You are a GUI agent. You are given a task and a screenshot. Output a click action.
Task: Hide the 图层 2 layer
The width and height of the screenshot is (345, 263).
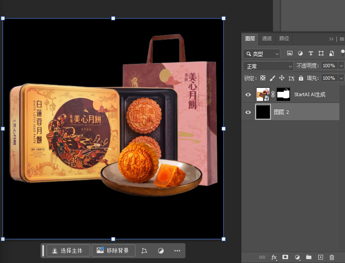pyautogui.click(x=248, y=112)
